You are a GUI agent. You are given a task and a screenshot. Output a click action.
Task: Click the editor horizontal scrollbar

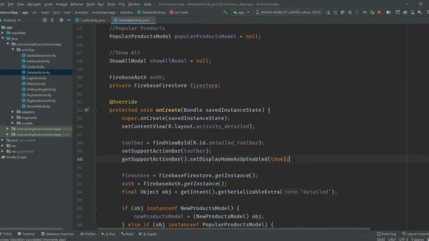(233, 229)
